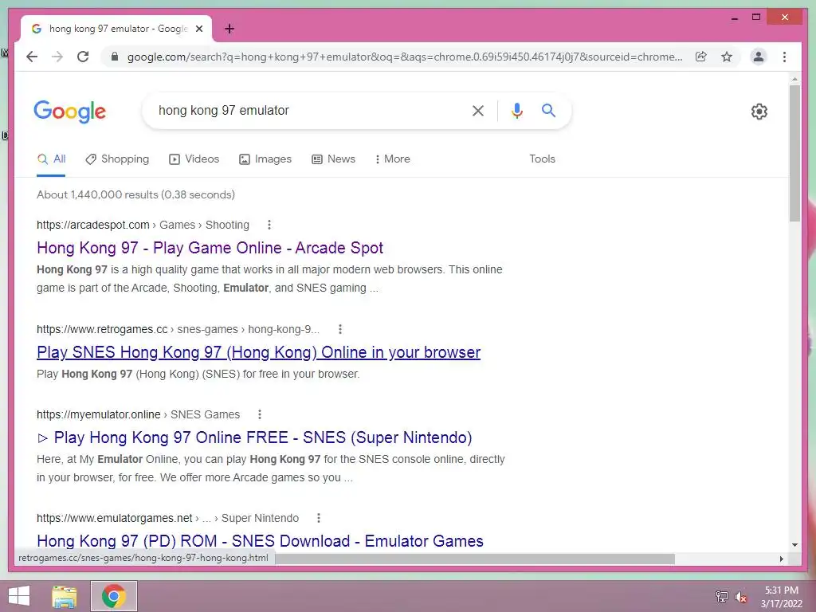This screenshot has width=816, height=612.
Task: Switch to the Videos tab
Action: [x=194, y=159]
